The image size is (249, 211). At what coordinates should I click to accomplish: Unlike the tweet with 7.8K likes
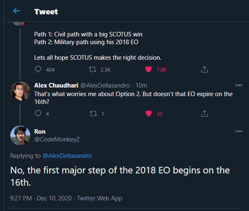click(149, 70)
